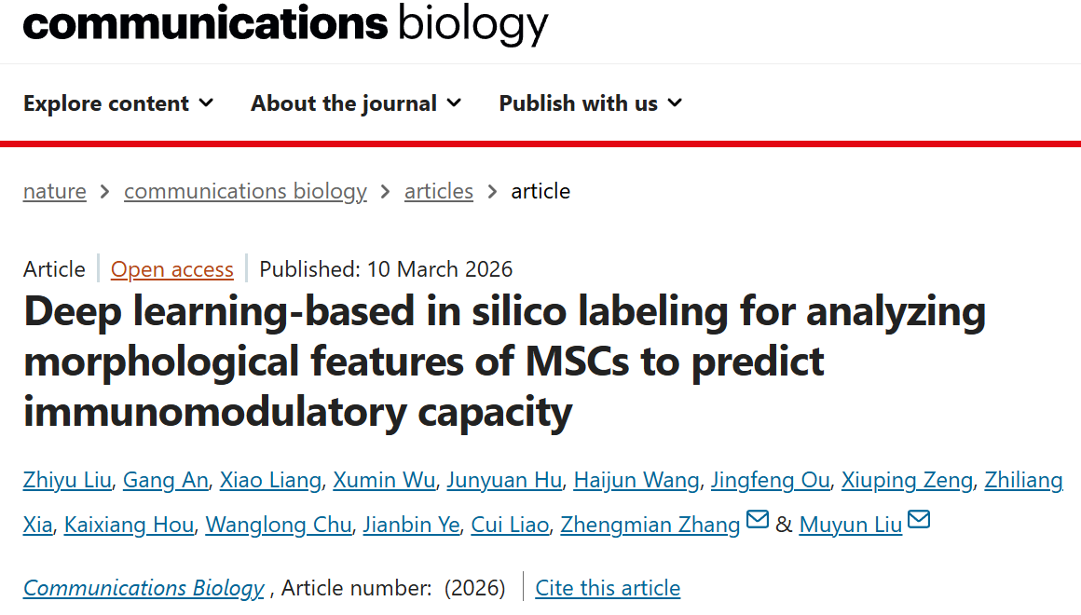Click the communications biology journal logo
The image size is (1081, 615).
click(x=285, y=24)
